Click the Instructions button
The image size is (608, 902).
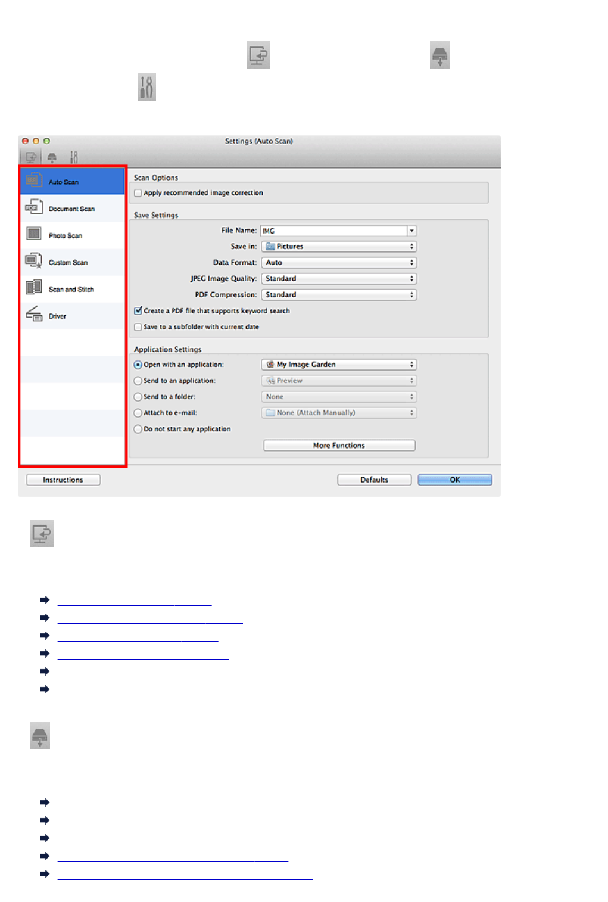click(63, 480)
